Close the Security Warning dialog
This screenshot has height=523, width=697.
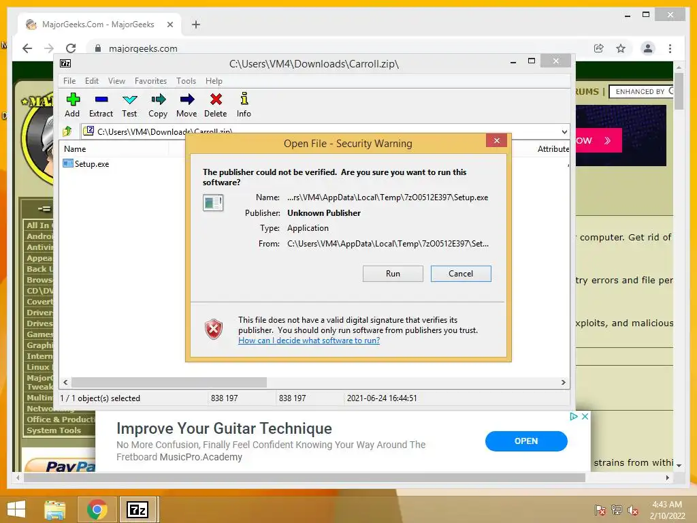(x=496, y=140)
